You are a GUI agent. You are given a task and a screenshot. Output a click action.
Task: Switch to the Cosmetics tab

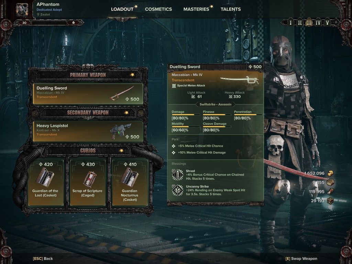click(158, 9)
